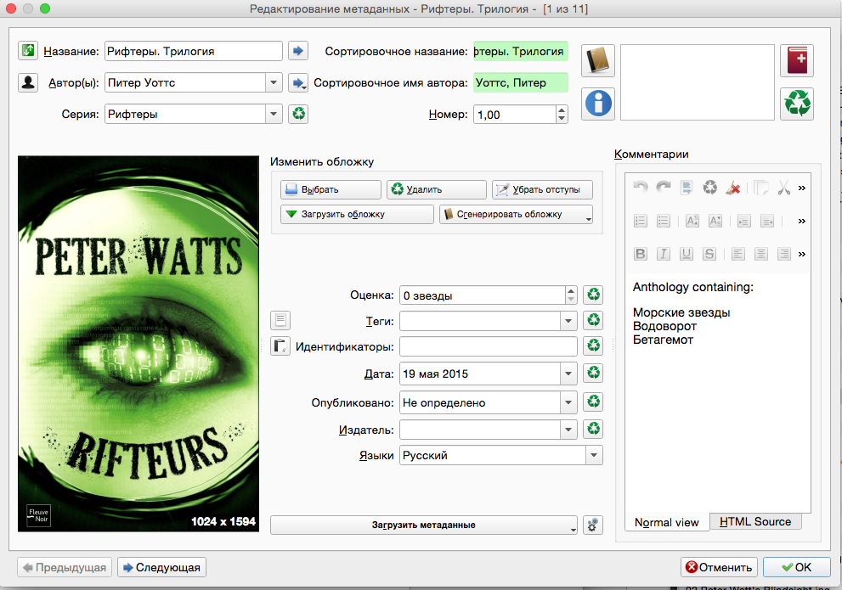842x590 pixels.
Task: Click the brown book formats icon
Action: click(597, 60)
